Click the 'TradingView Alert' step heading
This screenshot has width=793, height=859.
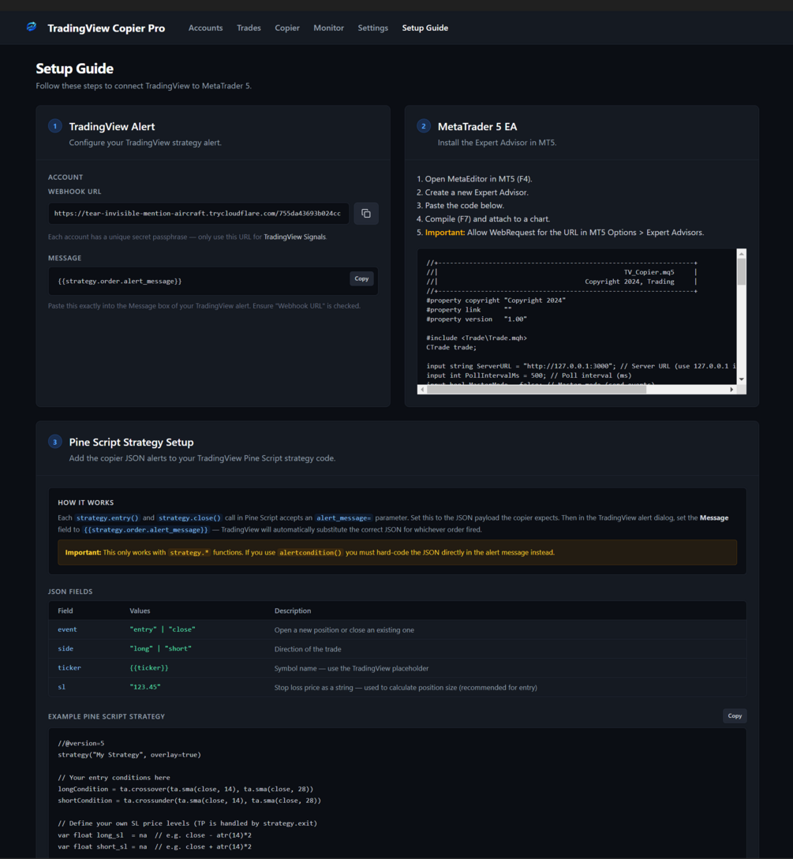coord(112,126)
